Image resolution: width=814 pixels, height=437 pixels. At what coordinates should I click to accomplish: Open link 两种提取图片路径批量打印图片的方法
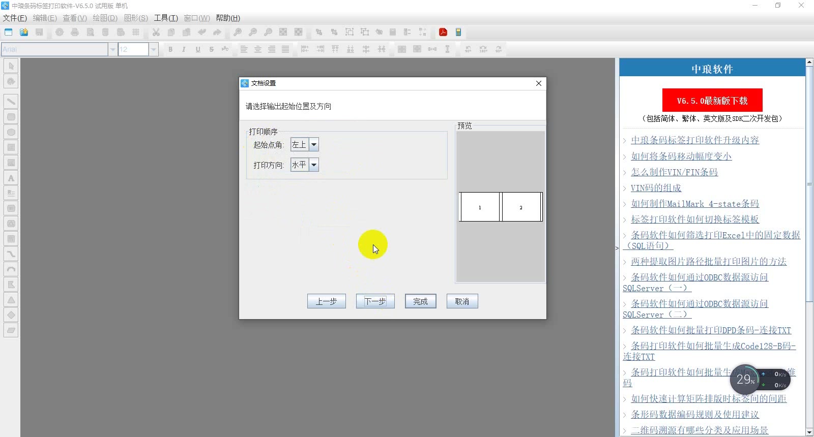click(x=709, y=261)
